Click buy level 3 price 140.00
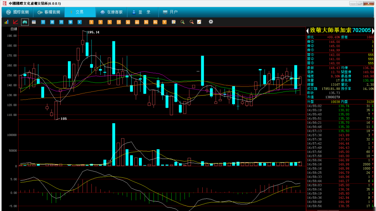Image resolution: width=376 pixels, height=211 pixels. [334, 63]
